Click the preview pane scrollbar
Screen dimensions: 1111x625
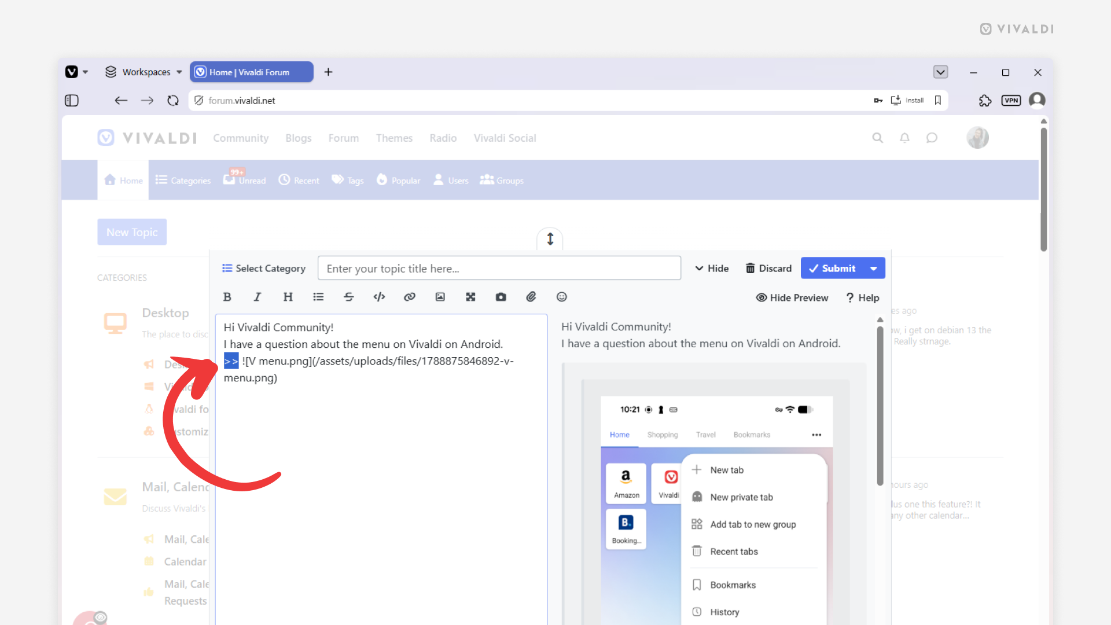(880, 406)
